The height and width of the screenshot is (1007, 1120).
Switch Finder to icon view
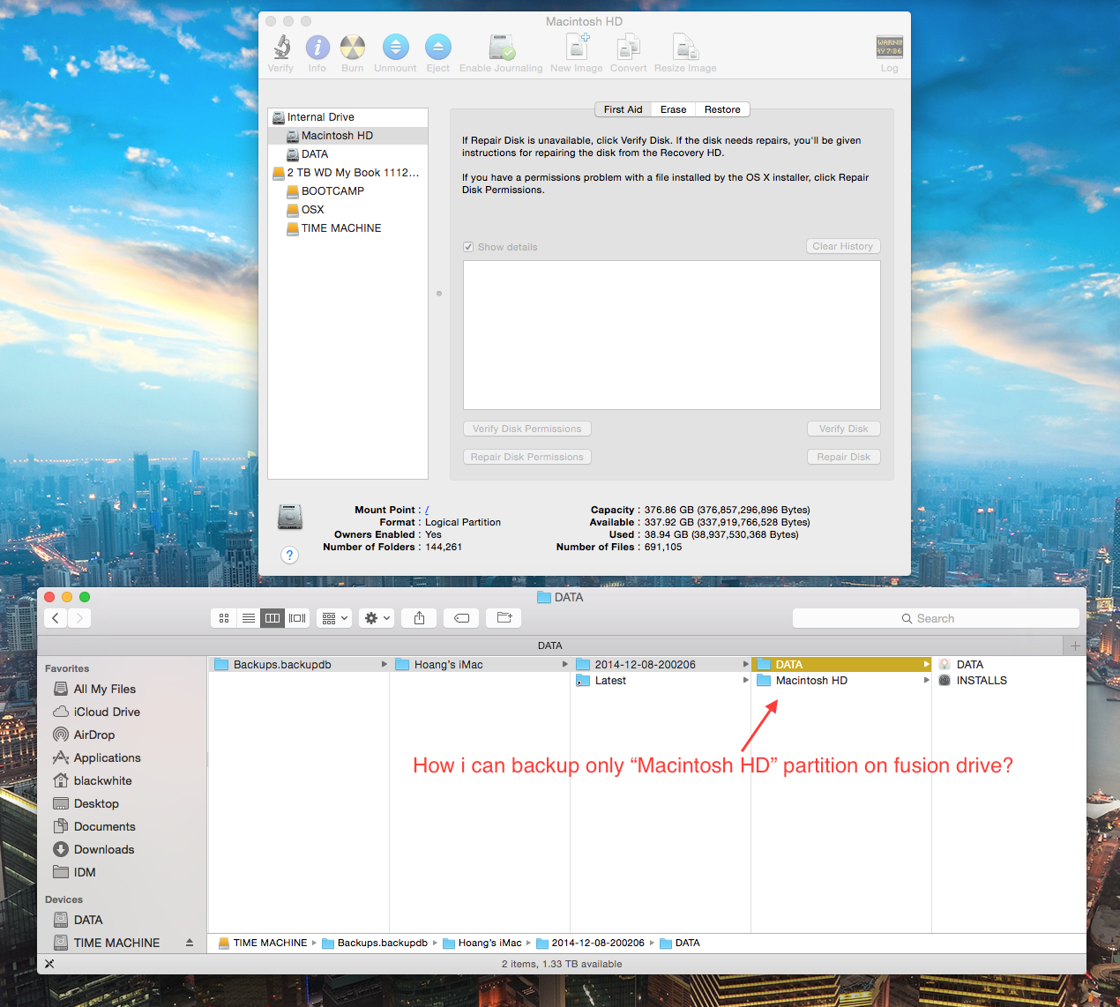pos(224,618)
